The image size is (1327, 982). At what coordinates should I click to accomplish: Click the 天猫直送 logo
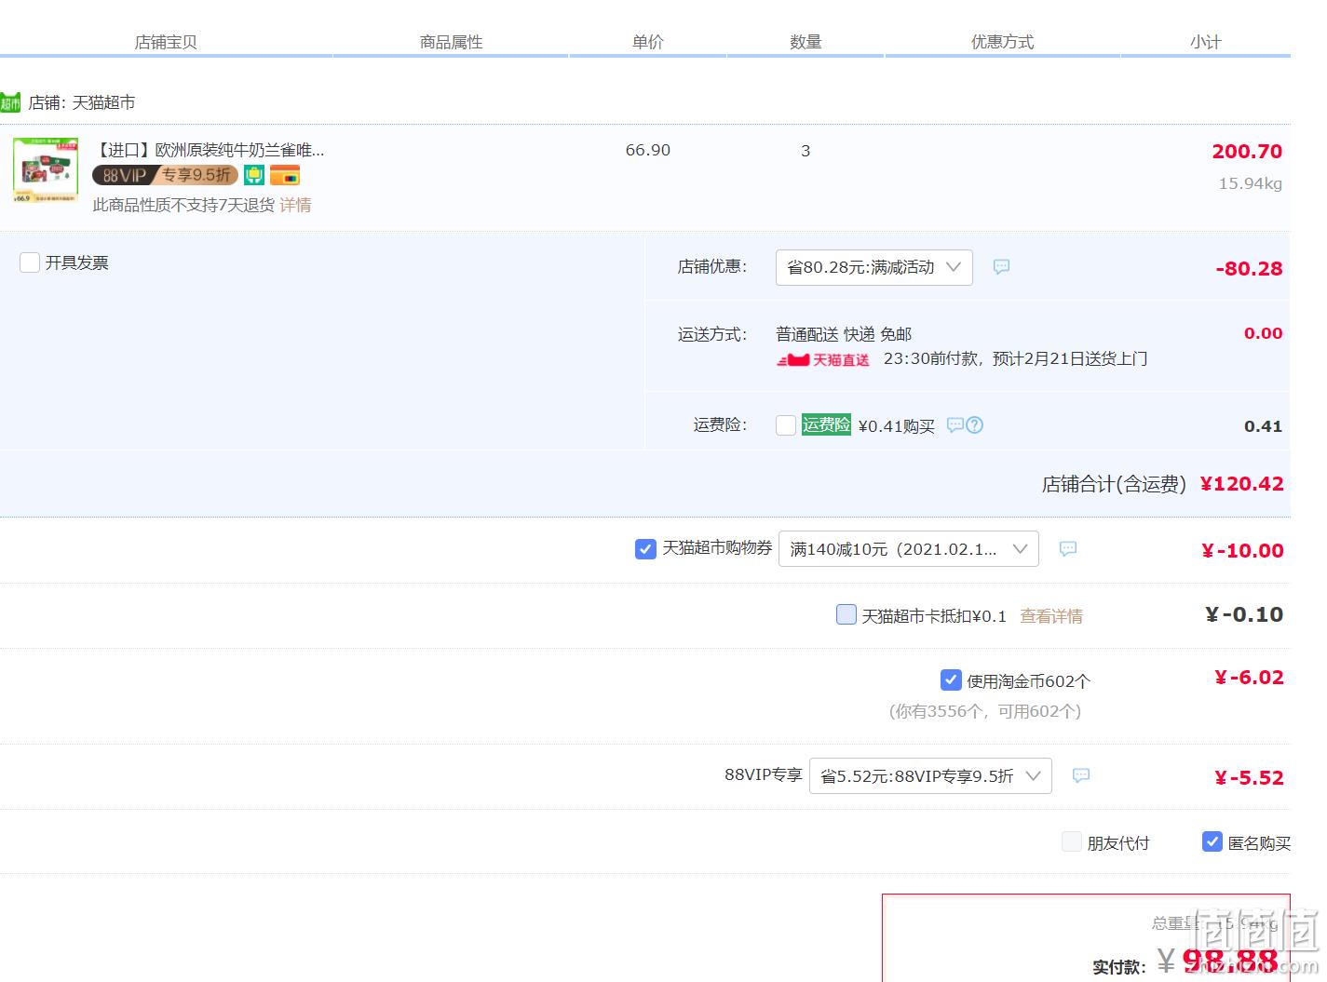coord(823,359)
